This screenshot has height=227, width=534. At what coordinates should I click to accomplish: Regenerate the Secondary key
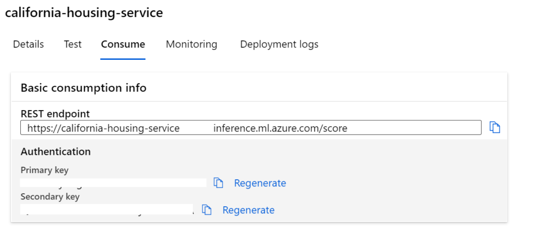click(248, 210)
